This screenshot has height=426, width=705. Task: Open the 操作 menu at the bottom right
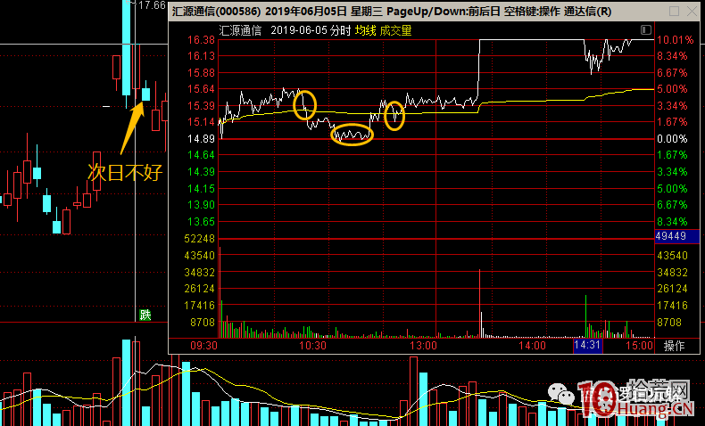tap(674, 346)
